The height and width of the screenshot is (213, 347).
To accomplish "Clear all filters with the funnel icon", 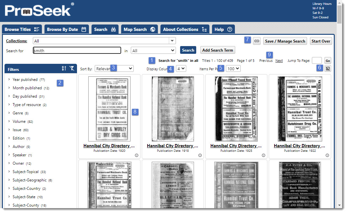I will pos(72,68).
